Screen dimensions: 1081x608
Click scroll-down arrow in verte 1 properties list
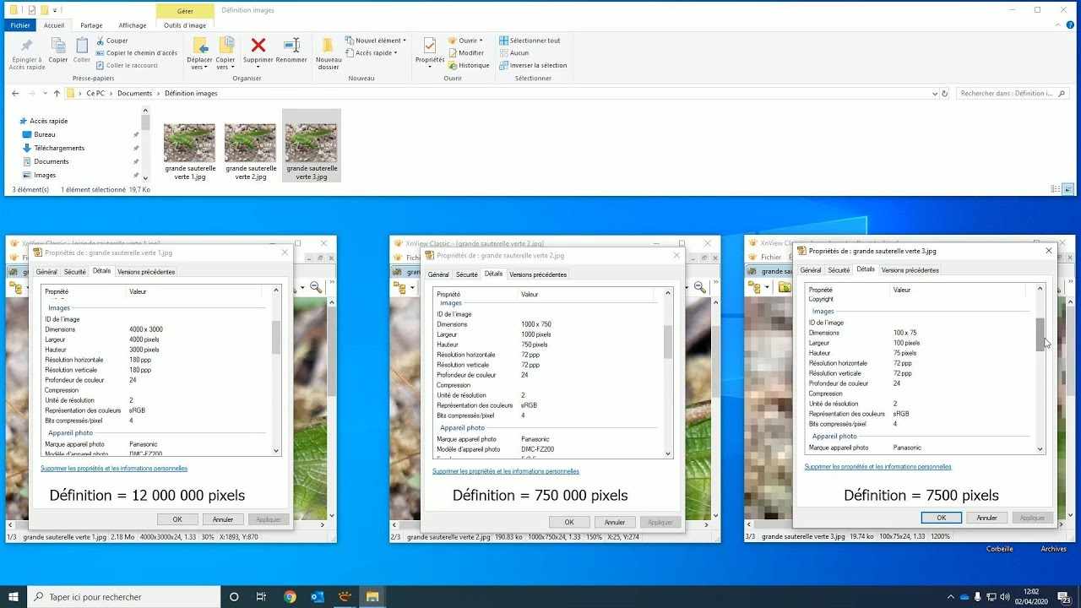(276, 451)
